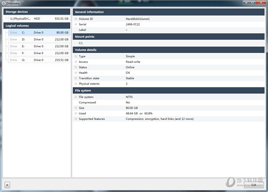This screenshot has height=192, width=268.
Task: Select logical volume E: 212.00 GB
Action: tap(39, 46)
